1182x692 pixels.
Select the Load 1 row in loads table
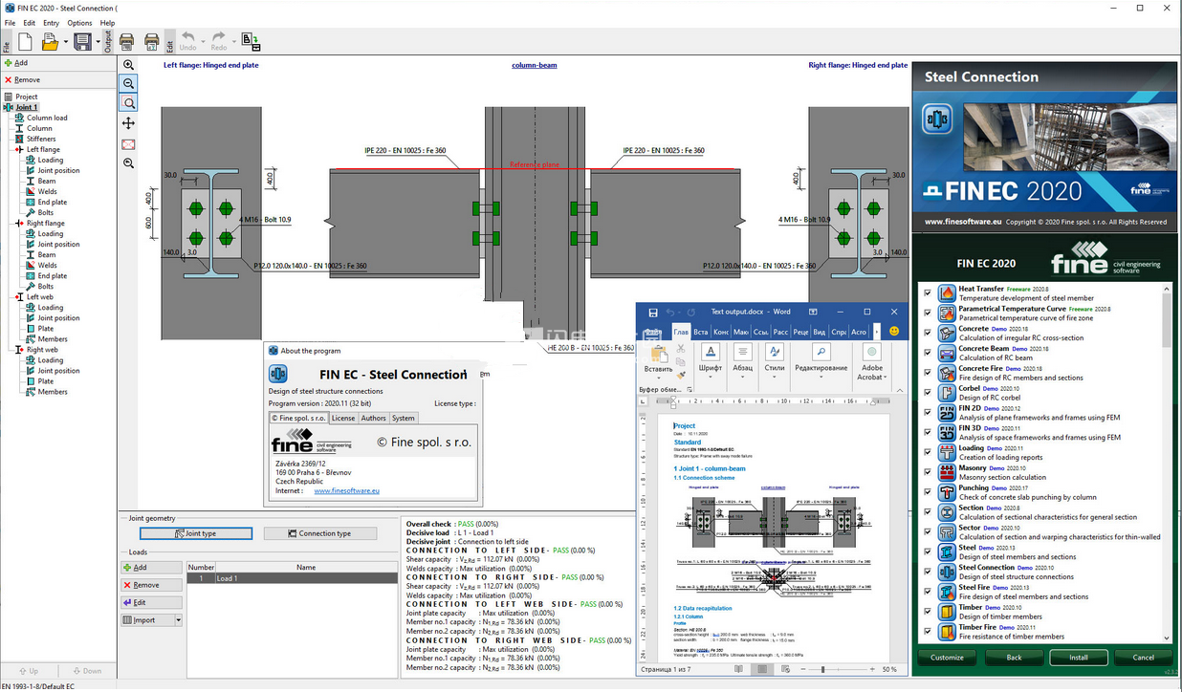coord(292,578)
